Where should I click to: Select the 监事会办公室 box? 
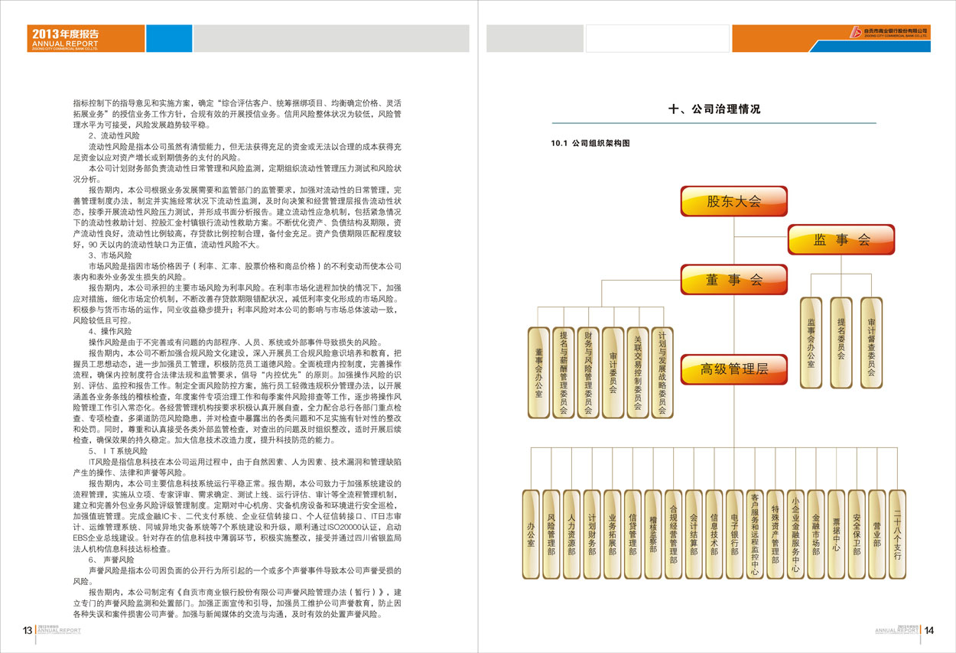[811, 343]
